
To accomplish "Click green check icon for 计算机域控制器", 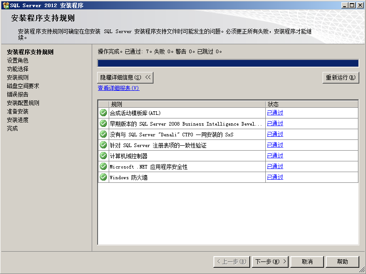I will tap(103, 156).
